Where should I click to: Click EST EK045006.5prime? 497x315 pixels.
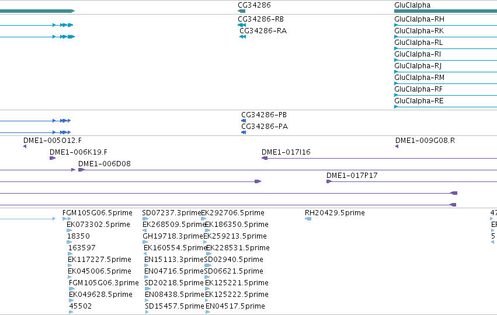coord(99,271)
